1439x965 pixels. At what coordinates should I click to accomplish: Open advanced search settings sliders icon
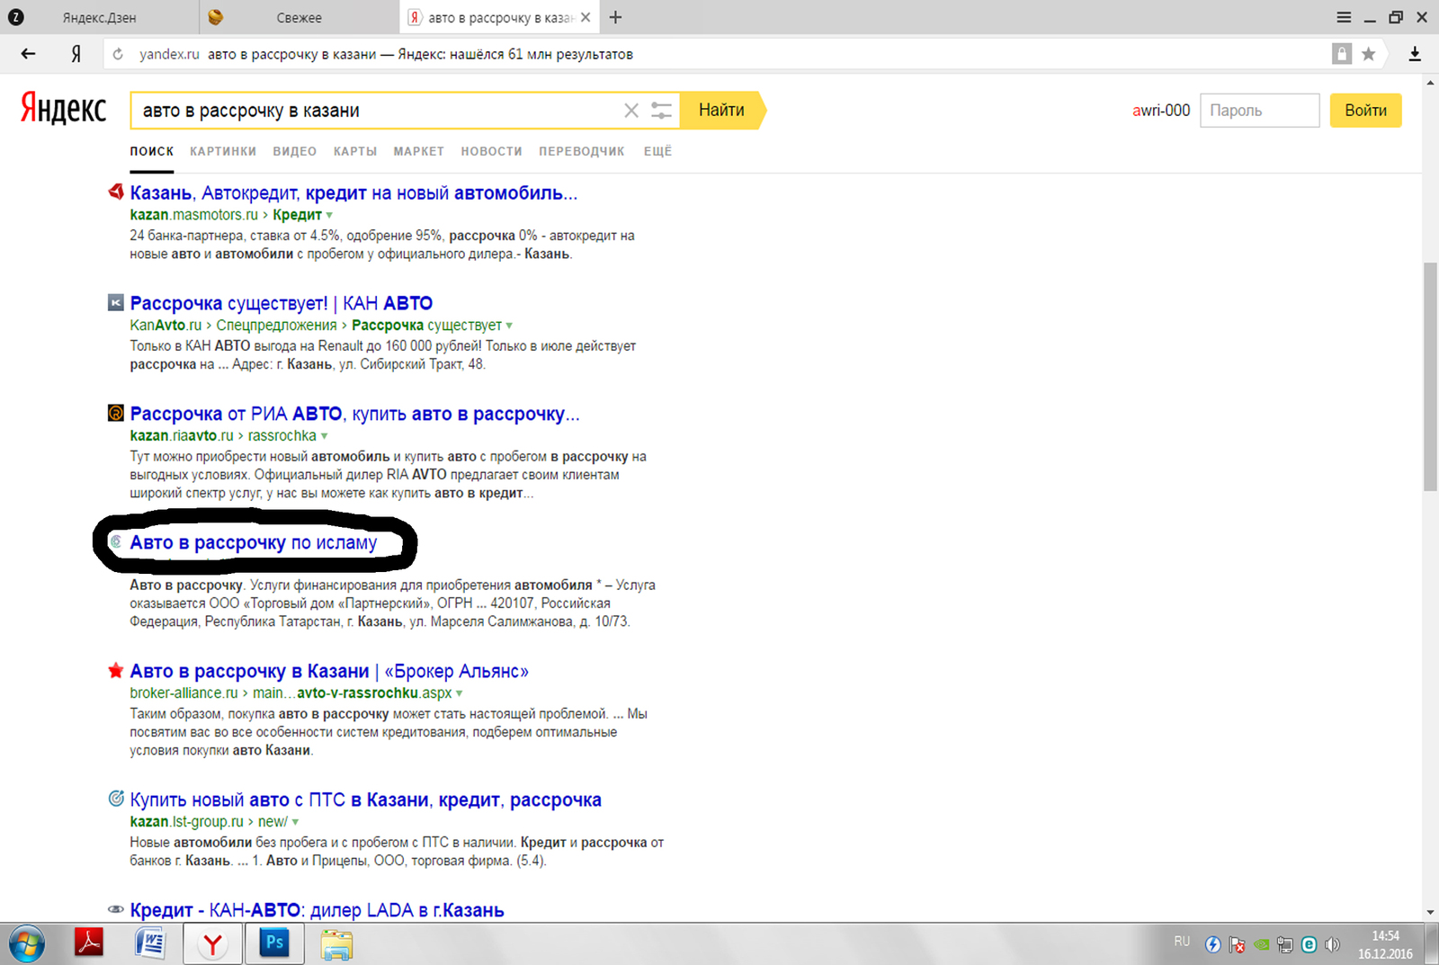(661, 111)
